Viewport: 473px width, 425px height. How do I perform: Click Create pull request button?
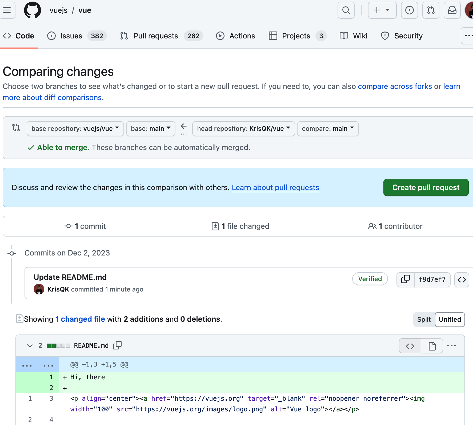(426, 187)
